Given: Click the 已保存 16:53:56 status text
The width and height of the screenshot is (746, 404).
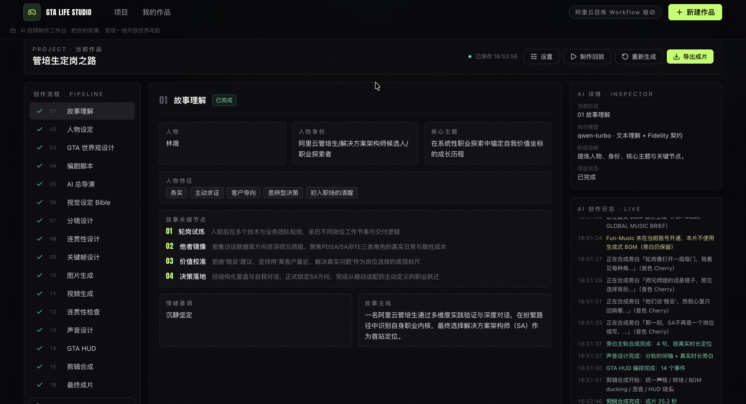Looking at the screenshot, I should coord(496,56).
